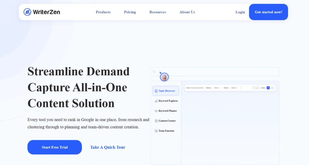
Task: Open the Pricing page
Action: pos(130,12)
